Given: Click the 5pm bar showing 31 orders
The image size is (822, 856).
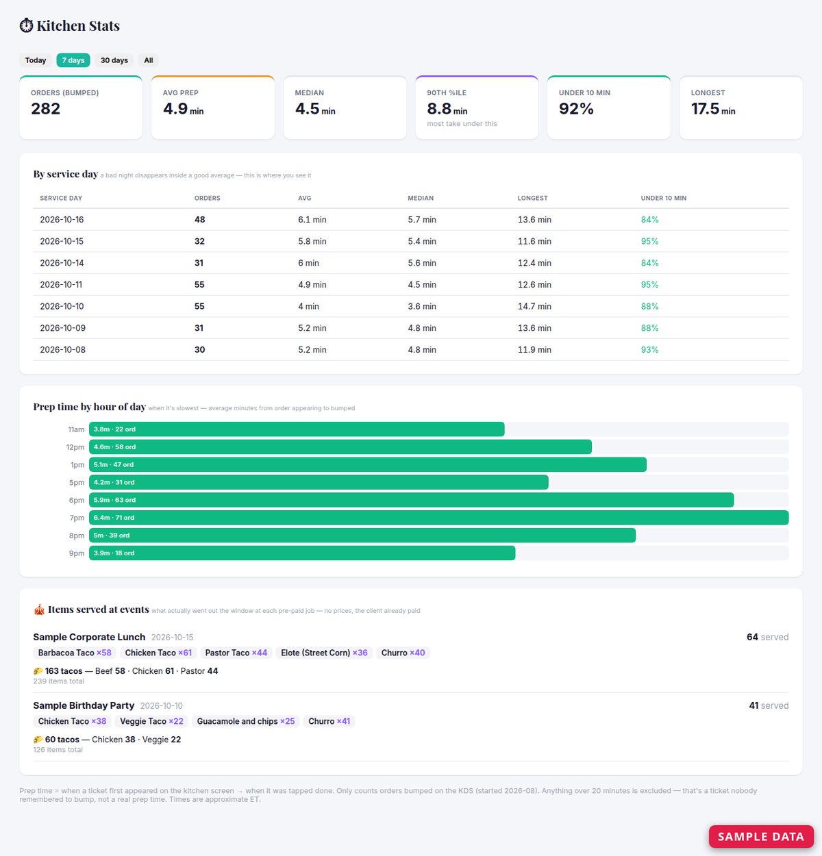Looking at the screenshot, I should (319, 482).
